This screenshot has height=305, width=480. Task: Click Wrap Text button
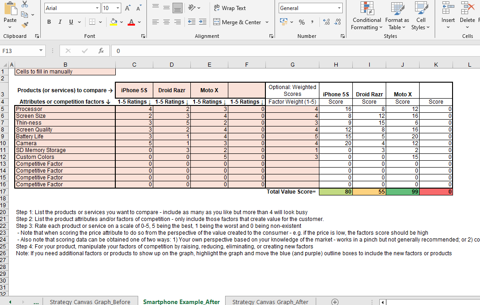(x=230, y=8)
